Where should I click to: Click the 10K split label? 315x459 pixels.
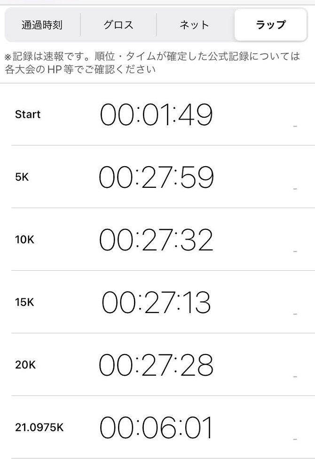click(25, 240)
